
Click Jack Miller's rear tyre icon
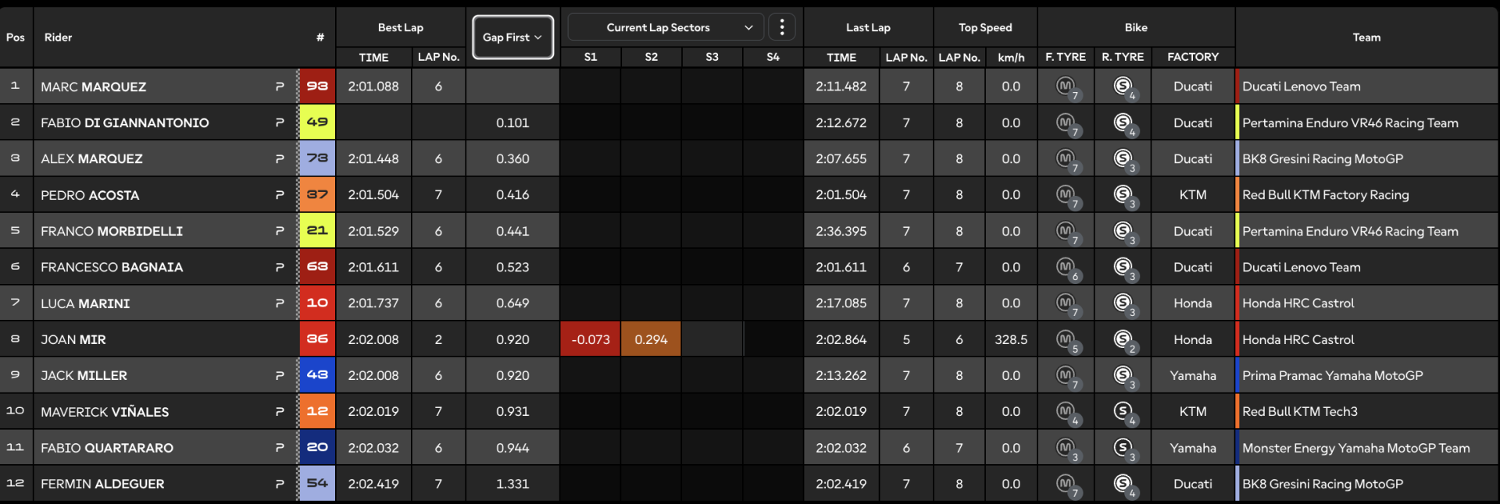tap(1124, 376)
